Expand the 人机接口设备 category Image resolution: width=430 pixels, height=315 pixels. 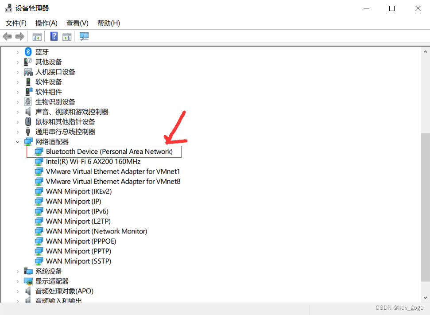18,72
